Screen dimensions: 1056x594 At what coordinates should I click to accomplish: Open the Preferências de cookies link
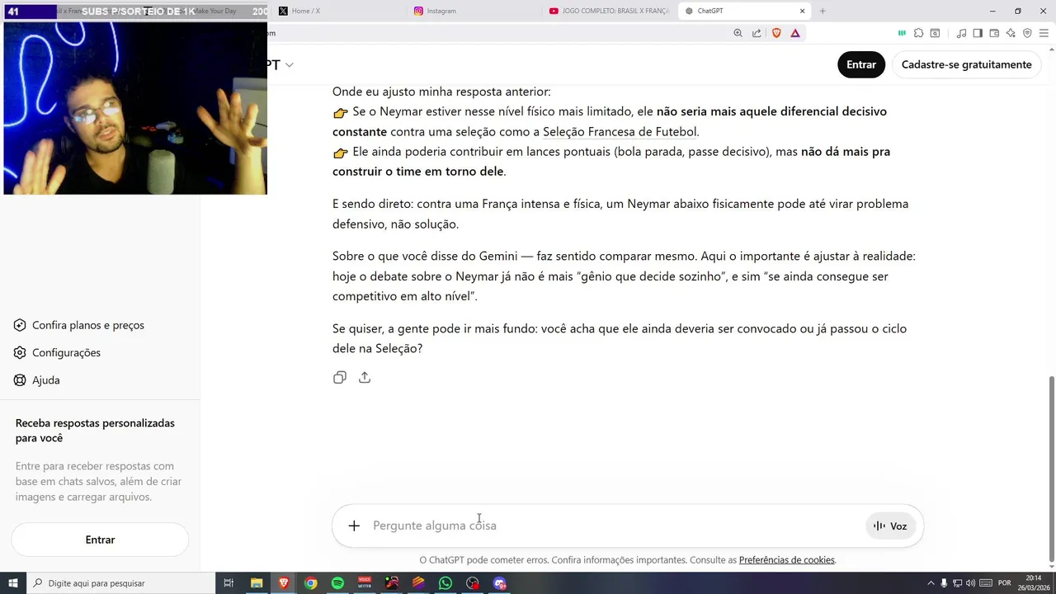pos(786,560)
